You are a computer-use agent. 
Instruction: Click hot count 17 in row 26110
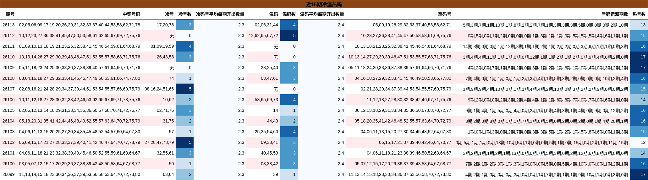click(639, 57)
